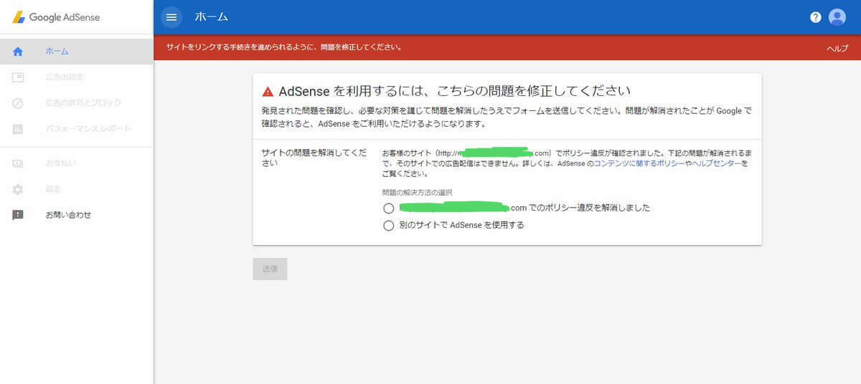
Task: Select 別のサイトで AdSense を使用する radio option
Action: 389,225
